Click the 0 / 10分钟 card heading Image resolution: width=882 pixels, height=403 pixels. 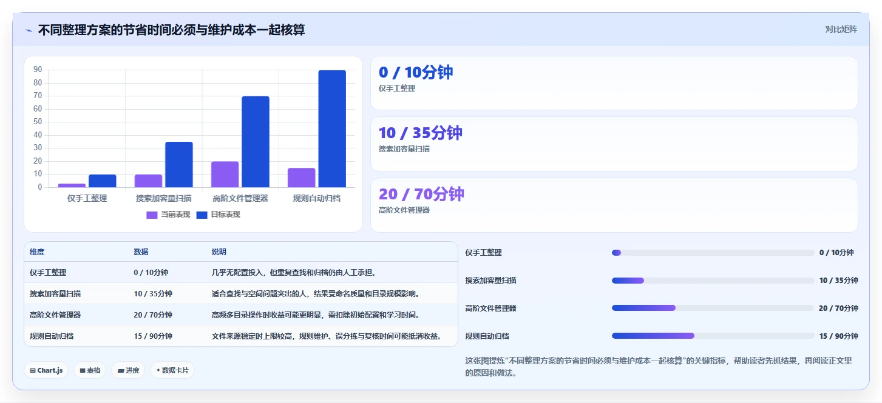pyautogui.click(x=416, y=72)
